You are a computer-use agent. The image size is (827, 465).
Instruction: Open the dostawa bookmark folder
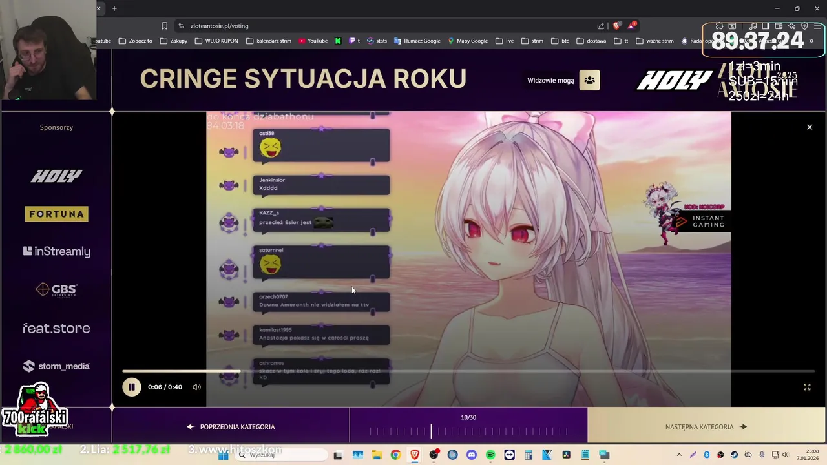tap(591, 41)
